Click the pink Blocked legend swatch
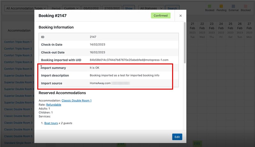255x147 pixels. [x=245, y=6]
